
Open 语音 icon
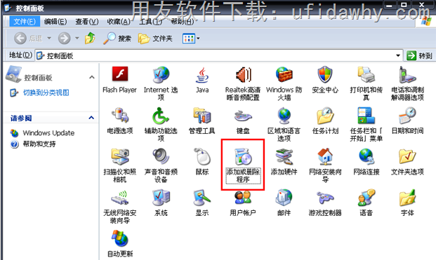[366, 198]
